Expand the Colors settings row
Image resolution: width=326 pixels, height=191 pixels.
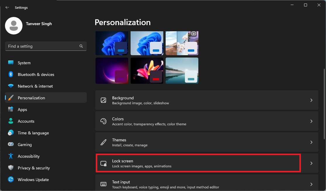[x=311, y=121]
